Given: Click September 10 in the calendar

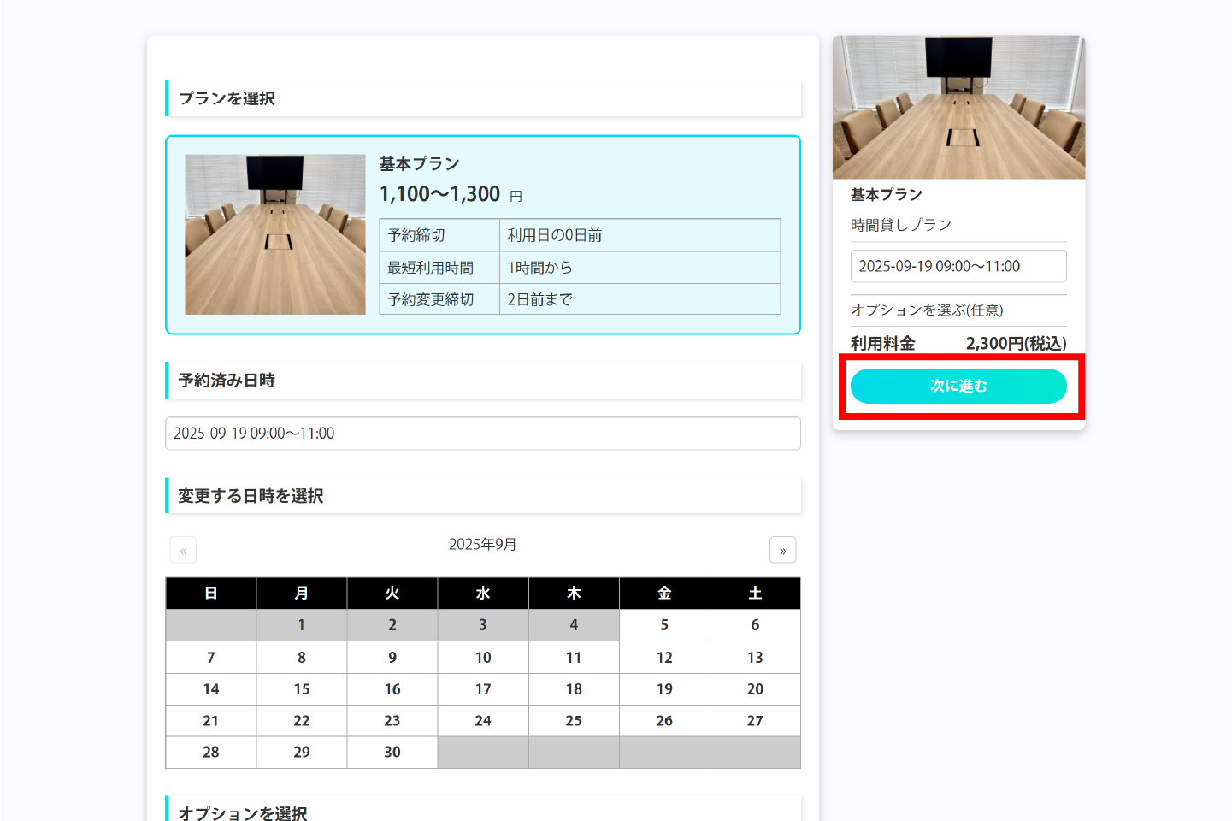Looking at the screenshot, I should pyautogui.click(x=483, y=658).
